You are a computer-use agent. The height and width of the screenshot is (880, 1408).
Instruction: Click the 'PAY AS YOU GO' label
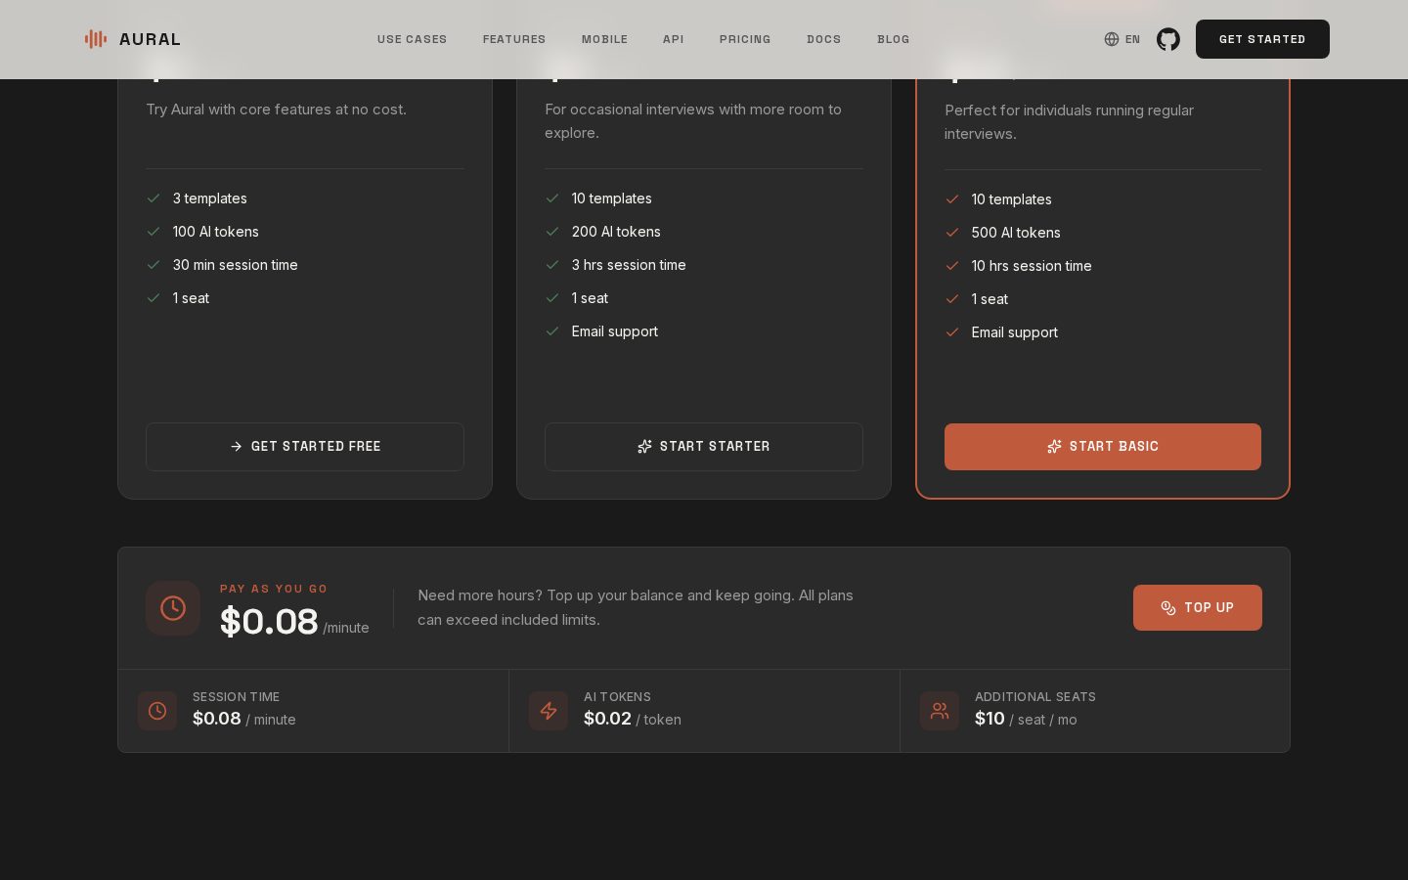274,589
